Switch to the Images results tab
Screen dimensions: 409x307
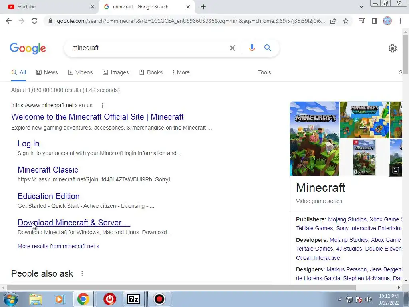(116, 72)
